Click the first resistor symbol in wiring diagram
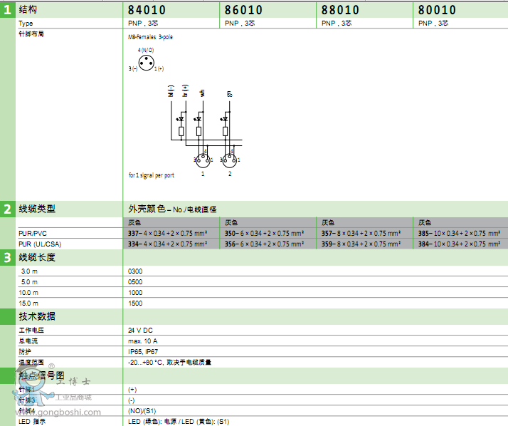The image size is (508, 426). [x=181, y=131]
